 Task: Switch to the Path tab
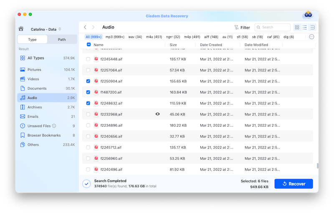(x=62, y=40)
